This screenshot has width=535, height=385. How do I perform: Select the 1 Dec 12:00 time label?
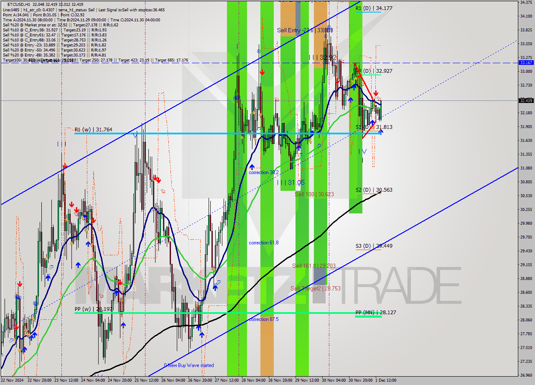[x=385, y=380]
